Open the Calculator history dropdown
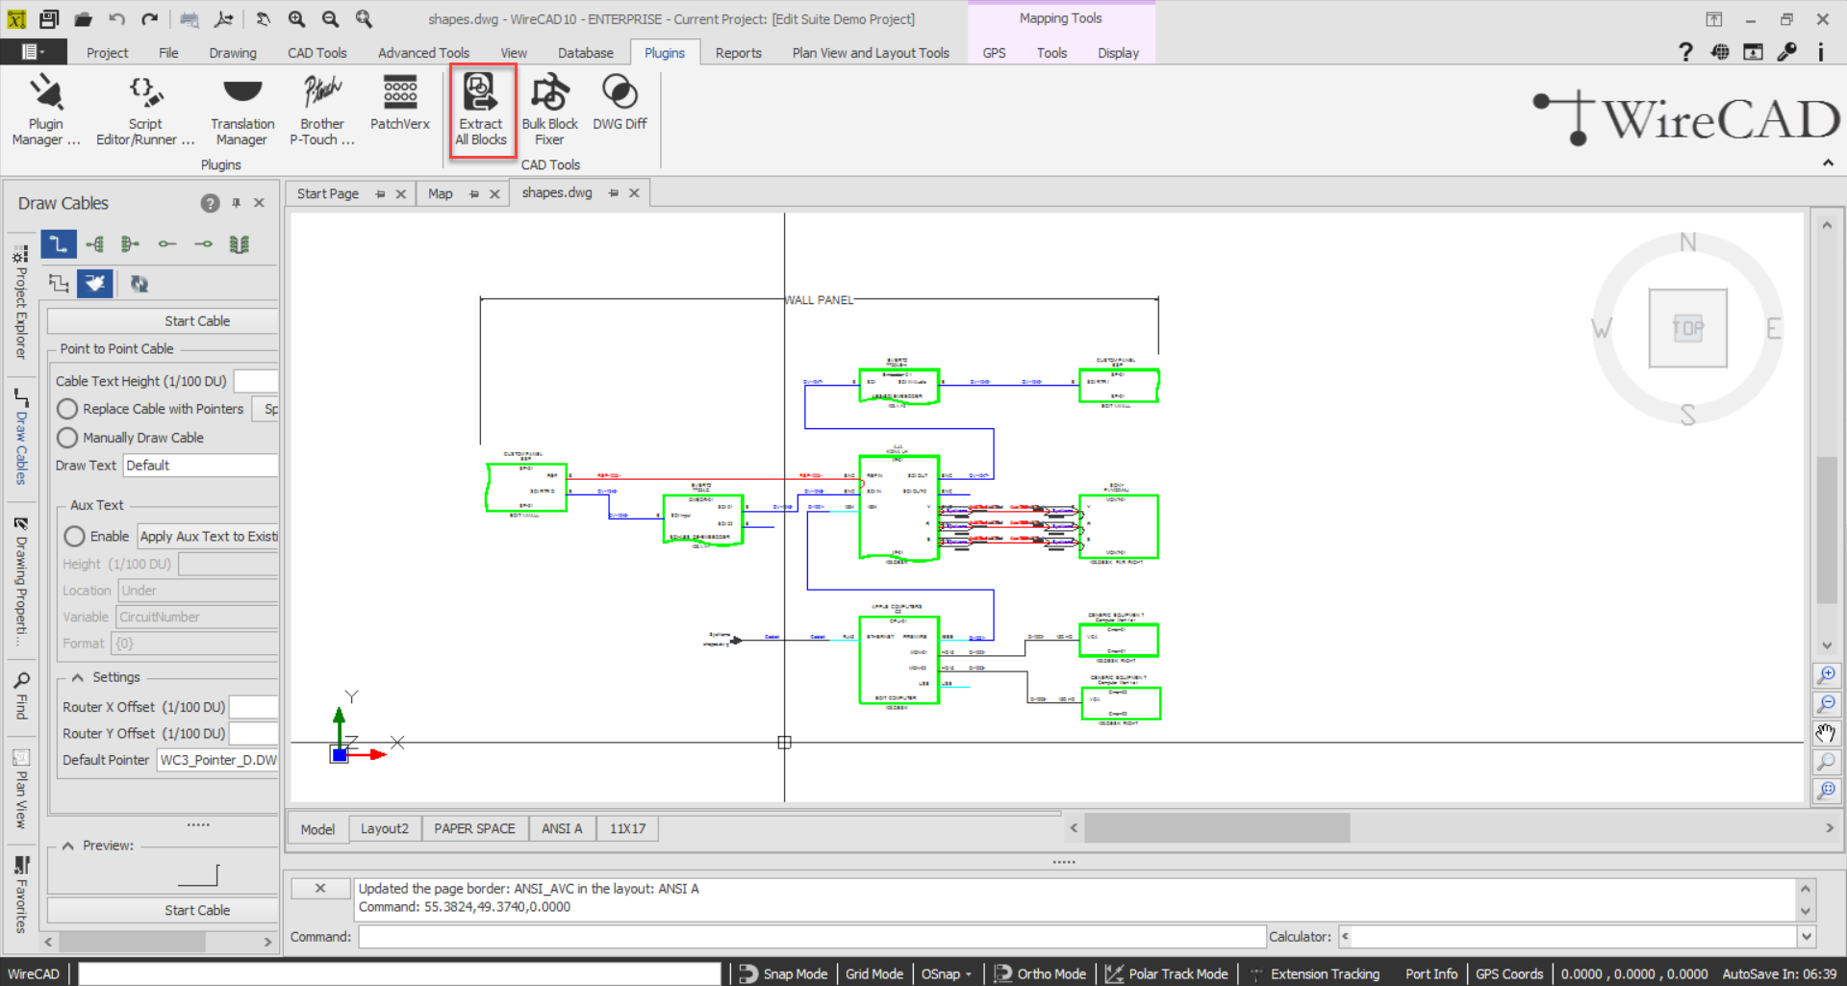Viewport: 1847px width, 986px height. pos(1806,936)
